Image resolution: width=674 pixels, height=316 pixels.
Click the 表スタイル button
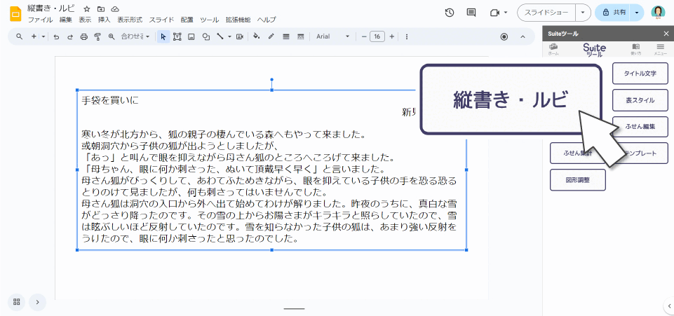(x=640, y=100)
